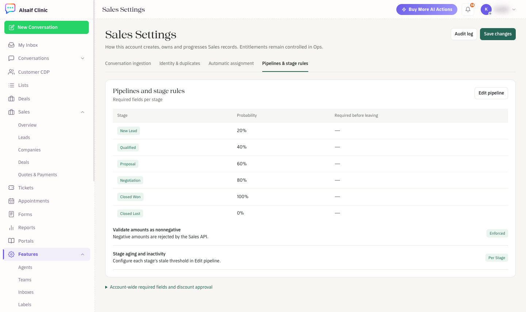The width and height of the screenshot is (526, 312).
Task: Click the 0% probability value
Action: (240, 213)
